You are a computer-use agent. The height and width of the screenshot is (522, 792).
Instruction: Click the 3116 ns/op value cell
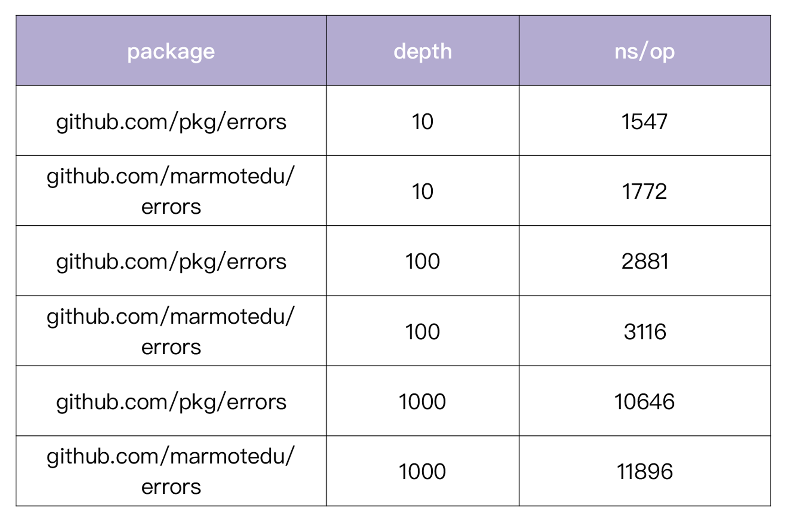[x=644, y=331]
